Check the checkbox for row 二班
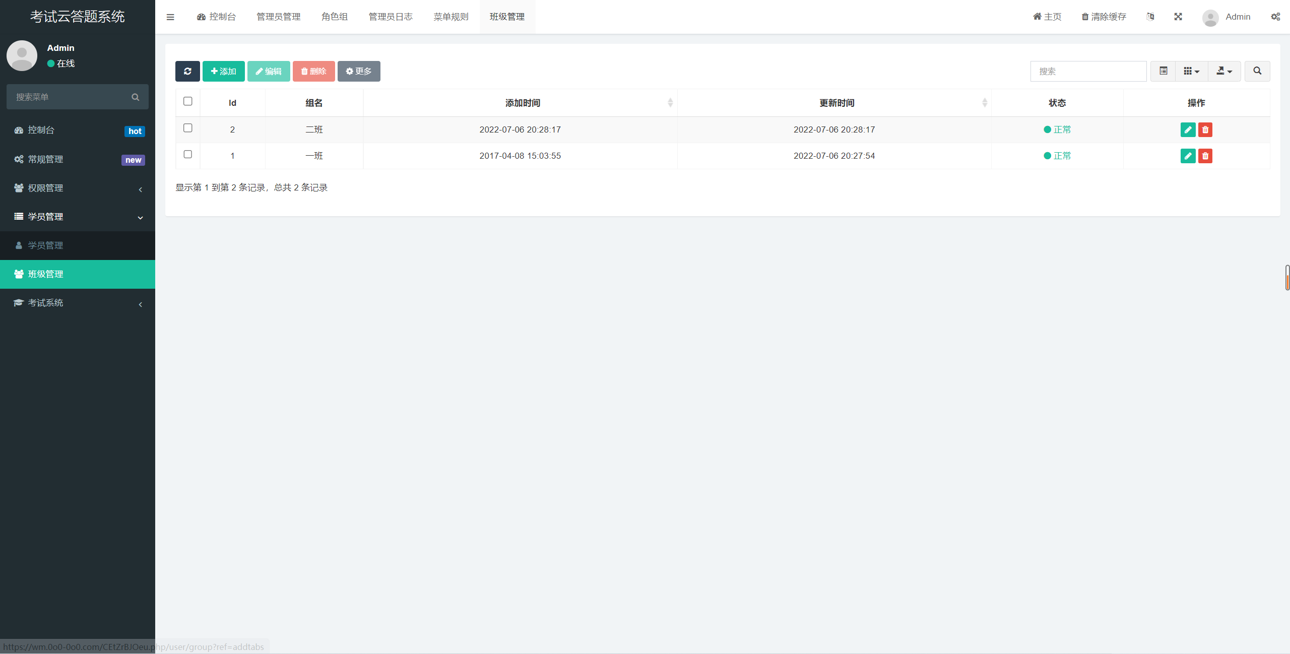 click(188, 128)
